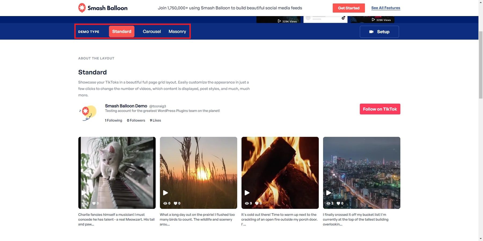Click the 'Standard' layout heading
The image size is (483, 241).
click(x=93, y=72)
